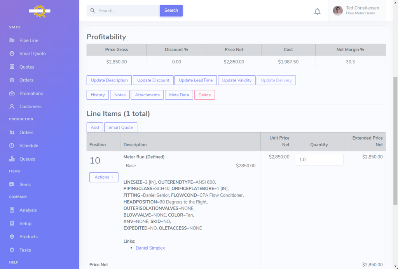
Task: Click the Quantity input field
Action: (319, 160)
